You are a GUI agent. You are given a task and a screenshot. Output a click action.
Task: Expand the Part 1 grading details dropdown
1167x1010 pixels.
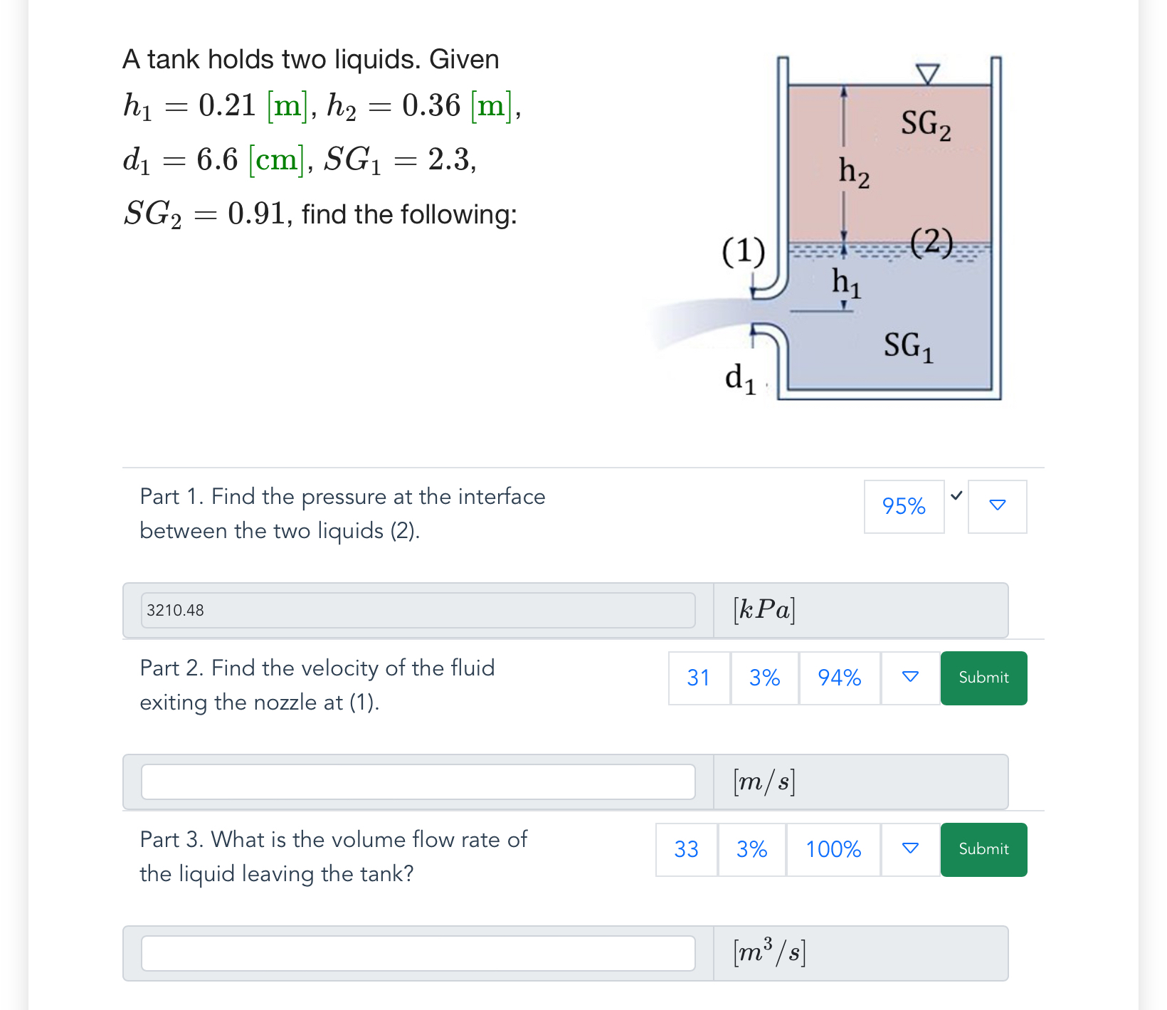pos(996,507)
